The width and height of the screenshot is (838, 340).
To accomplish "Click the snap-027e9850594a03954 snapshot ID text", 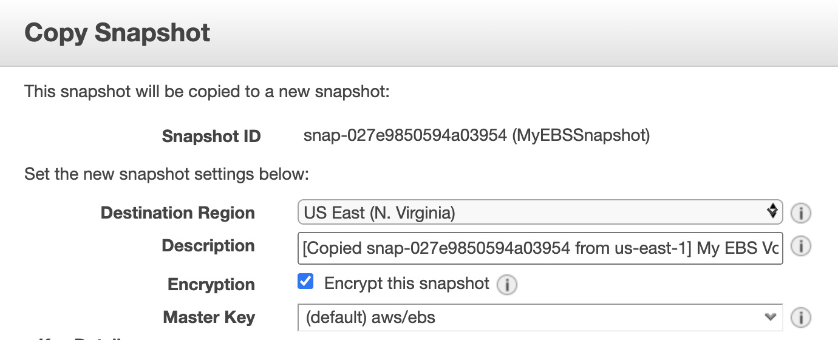I will pos(405,136).
